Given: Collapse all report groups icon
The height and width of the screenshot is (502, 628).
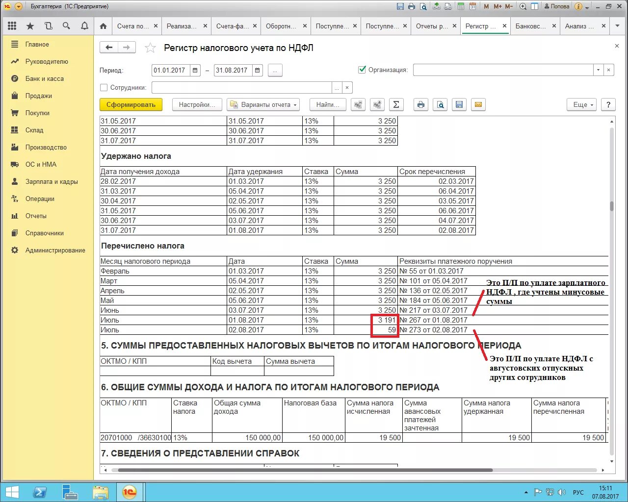Looking at the screenshot, I should [x=358, y=104].
